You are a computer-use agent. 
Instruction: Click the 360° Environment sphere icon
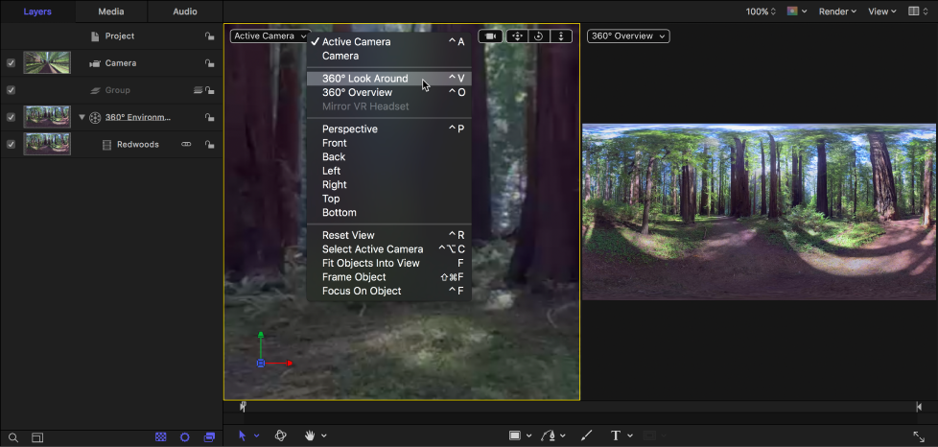pos(95,117)
